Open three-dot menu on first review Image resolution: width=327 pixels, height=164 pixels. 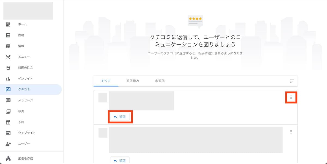pyautogui.click(x=291, y=97)
